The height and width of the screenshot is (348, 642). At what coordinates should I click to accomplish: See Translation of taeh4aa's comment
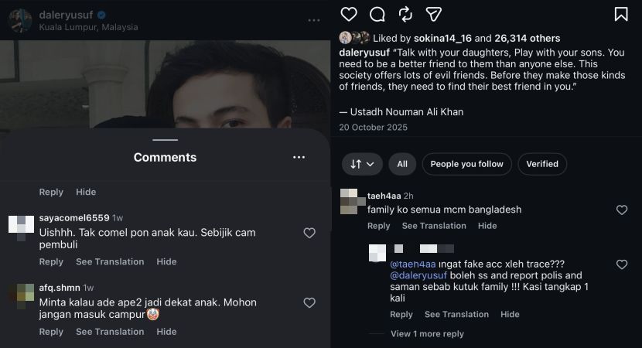[434, 226]
